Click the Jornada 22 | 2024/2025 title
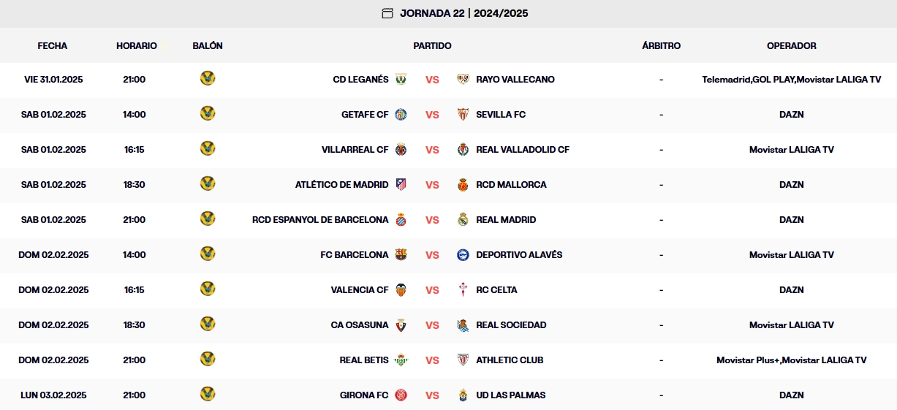Image resolution: width=897 pixels, height=410 pixels. pyautogui.click(x=463, y=13)
